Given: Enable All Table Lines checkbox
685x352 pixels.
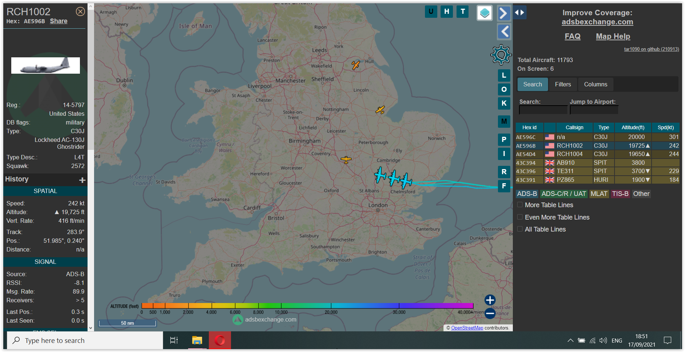Looking at the screenshot, I should (520, 229).
